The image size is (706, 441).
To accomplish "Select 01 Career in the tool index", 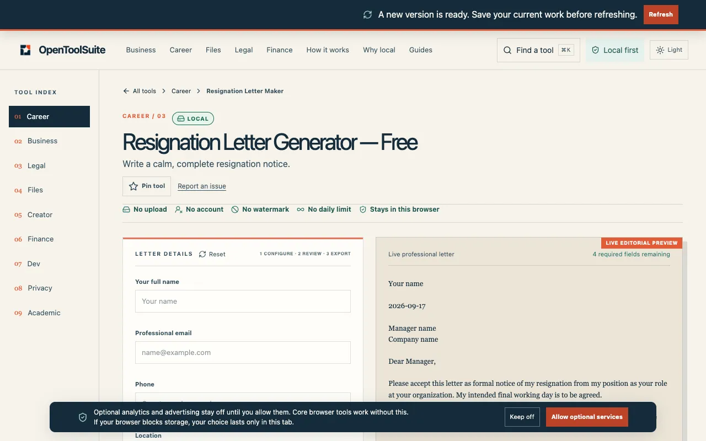I will pos(49,116).
